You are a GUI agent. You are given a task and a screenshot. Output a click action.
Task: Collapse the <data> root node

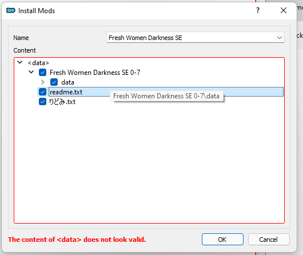(x=19, y=62)
